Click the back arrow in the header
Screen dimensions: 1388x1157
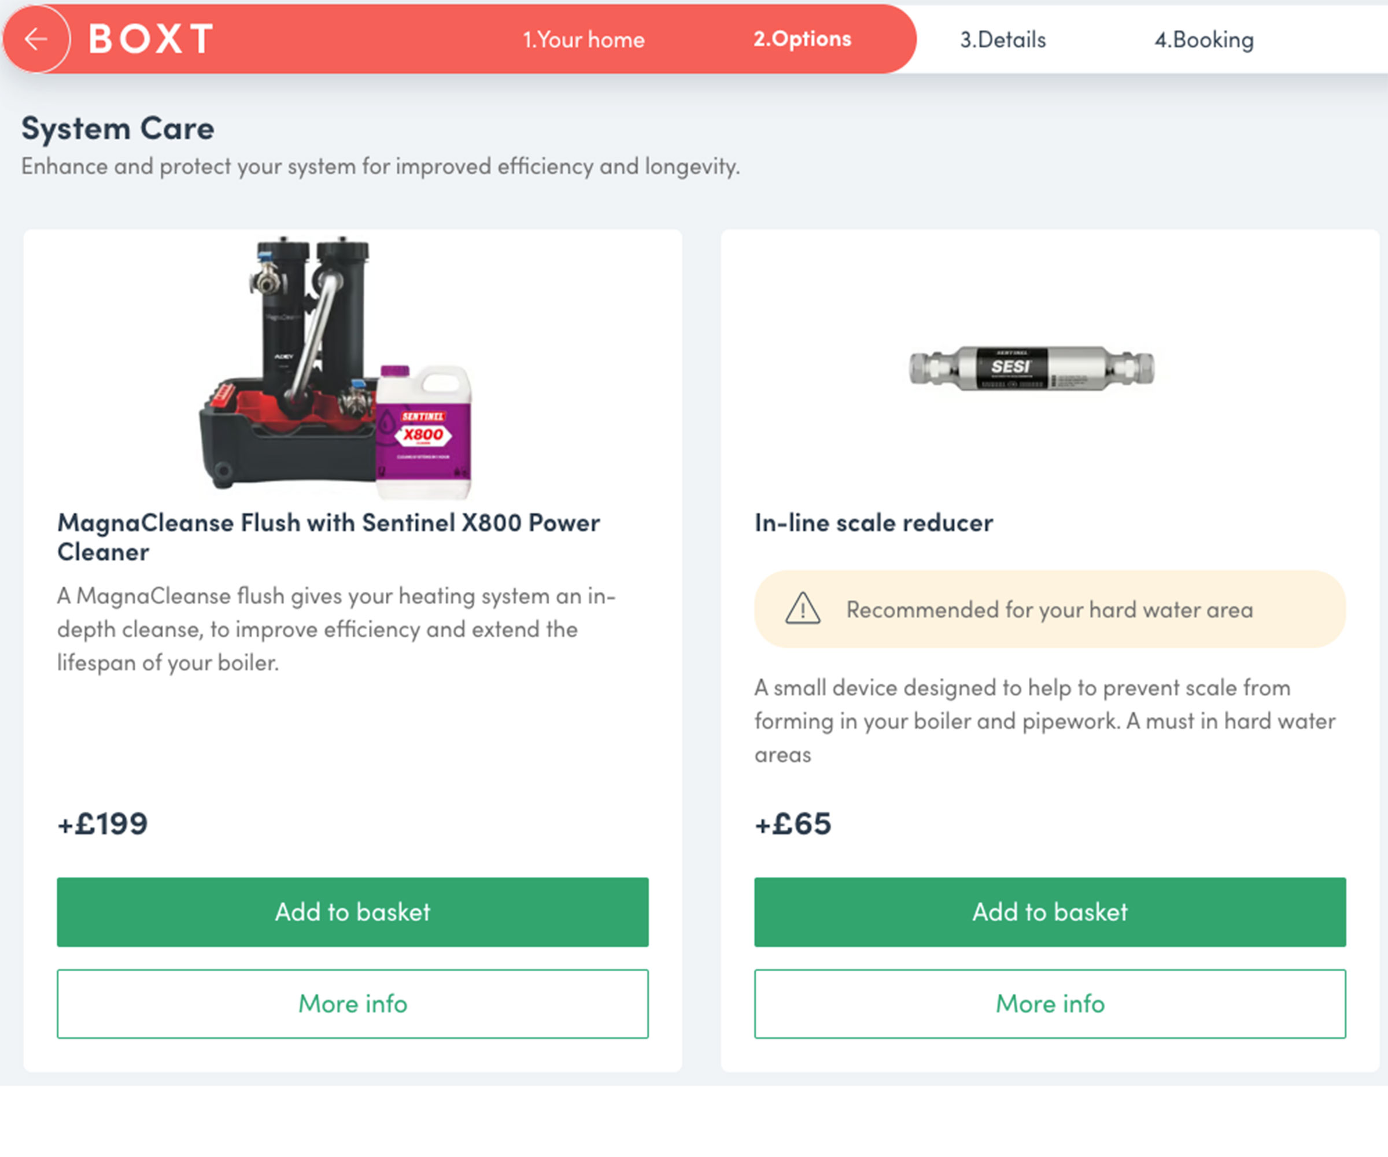point(38,40)
